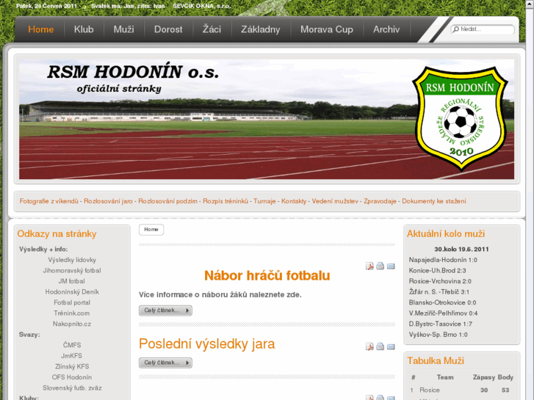
Task: Open the Klub menu
Action: click(x=84, y=29)
